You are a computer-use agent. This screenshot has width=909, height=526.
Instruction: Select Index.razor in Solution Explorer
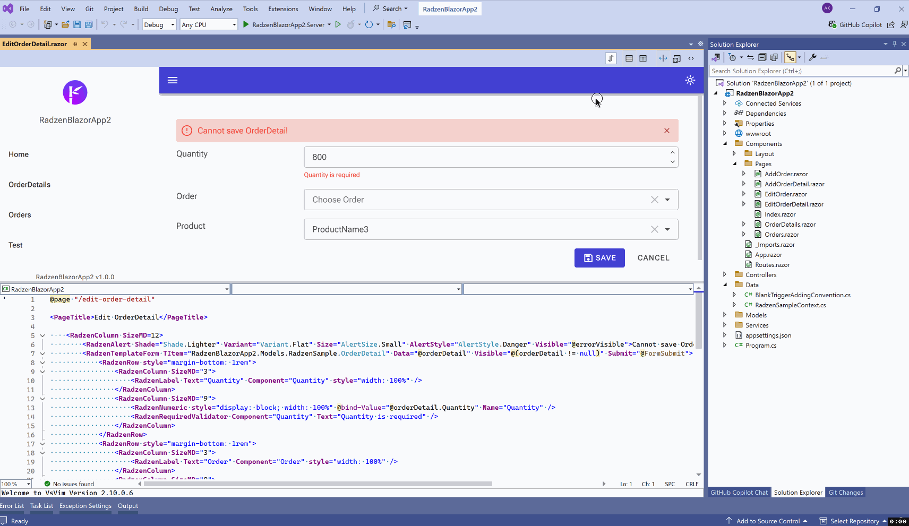point(780,214)
